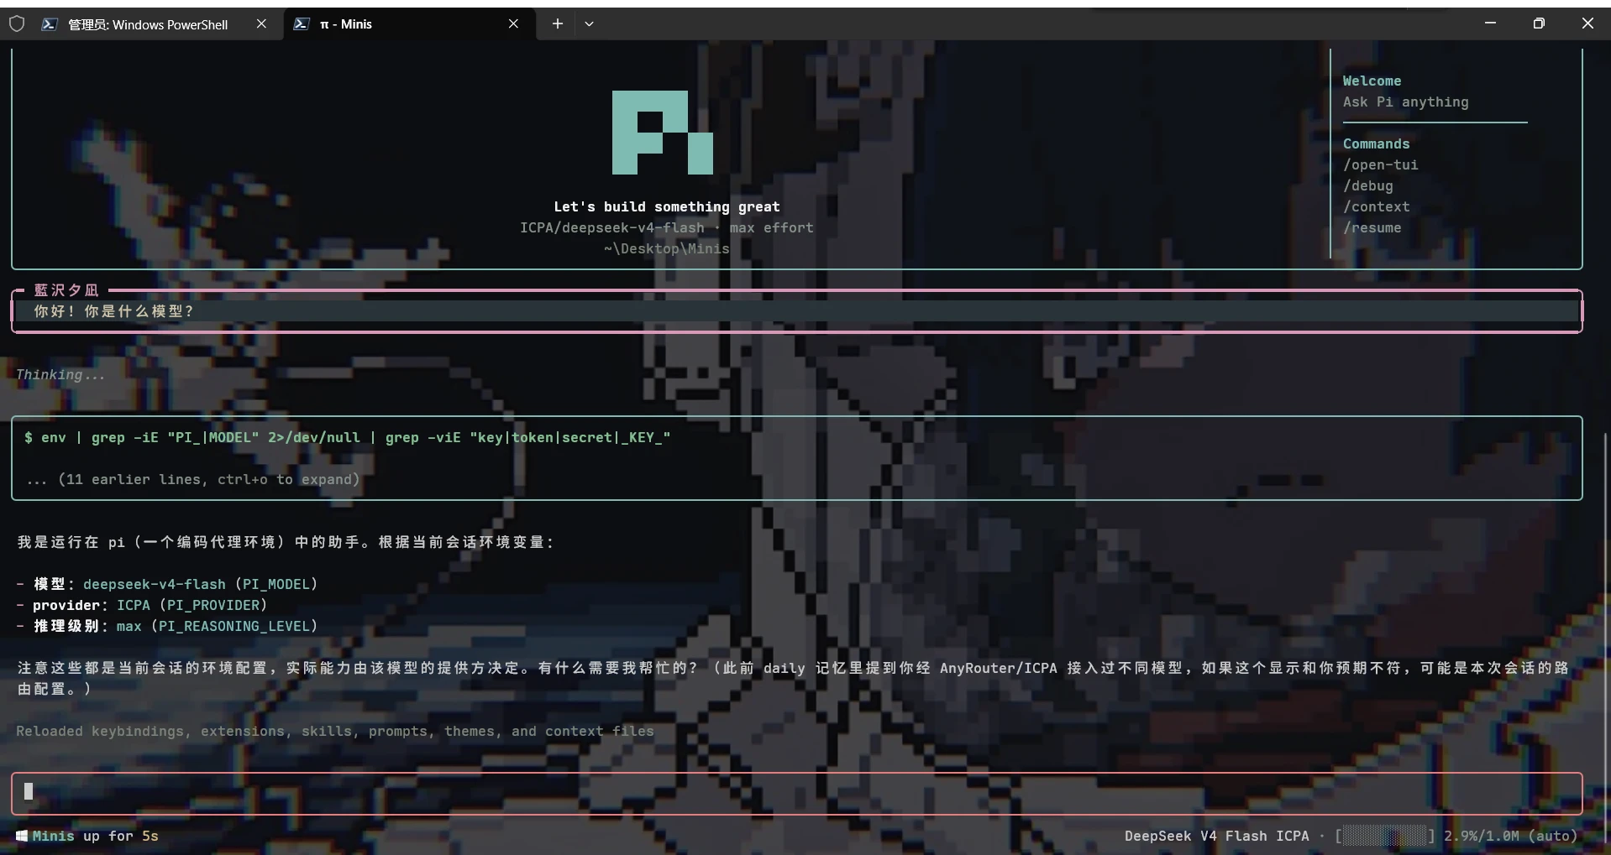Click the PowerShell icon on the first tab
This screenshot has width=1611, height=855.
(x=50, y=24)
